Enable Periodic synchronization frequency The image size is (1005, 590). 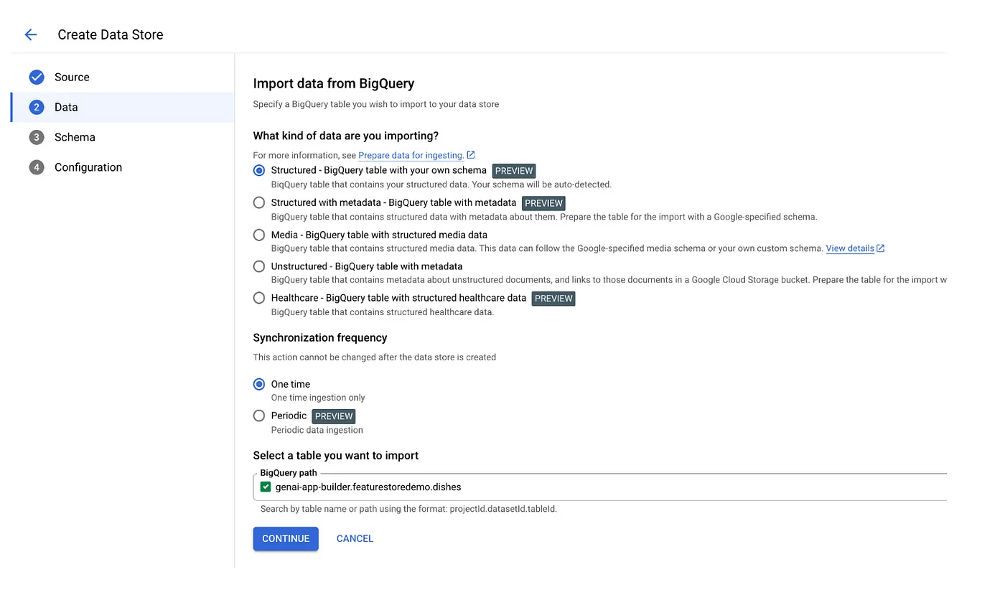tap(259, 416)
